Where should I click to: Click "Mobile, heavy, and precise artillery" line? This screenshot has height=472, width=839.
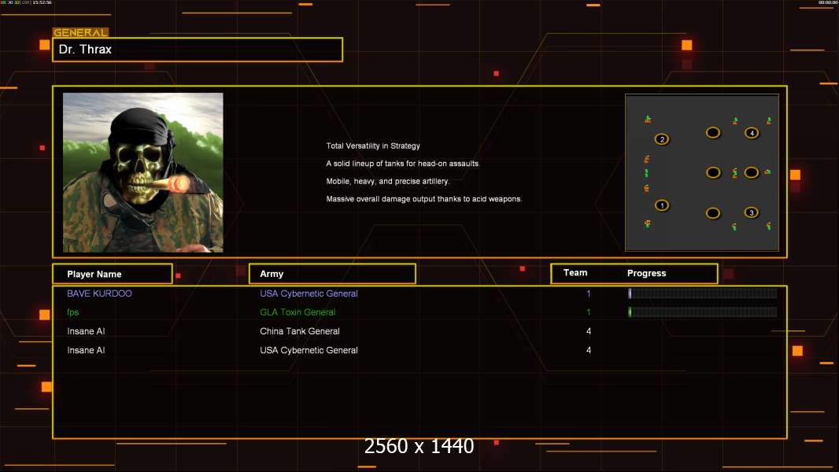[388, 181]
